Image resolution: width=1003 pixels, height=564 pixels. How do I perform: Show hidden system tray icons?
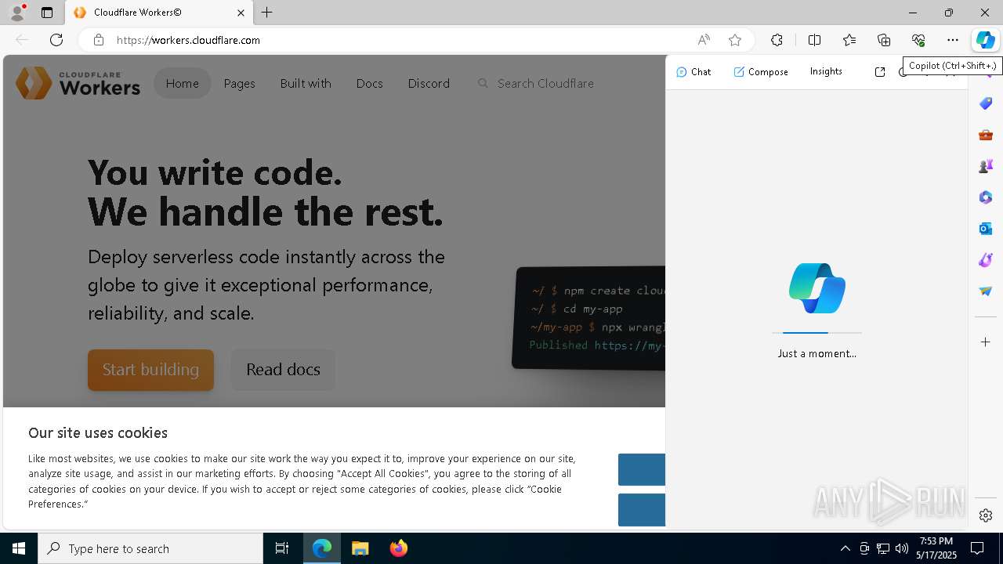pyautogui.click(x=845, y=548)
